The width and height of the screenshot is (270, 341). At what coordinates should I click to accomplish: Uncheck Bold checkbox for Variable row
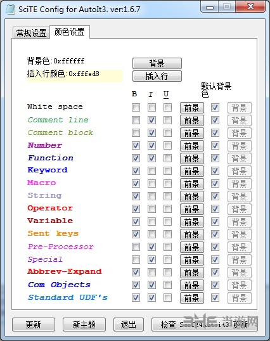[136, 222]
